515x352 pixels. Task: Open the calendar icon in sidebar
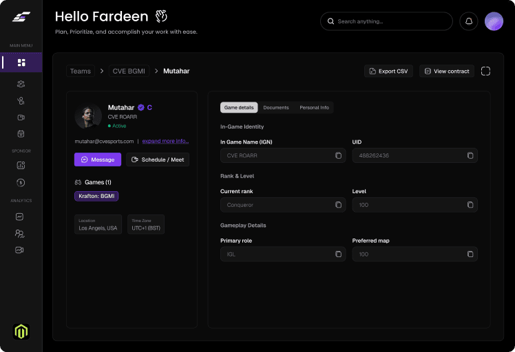21,133
